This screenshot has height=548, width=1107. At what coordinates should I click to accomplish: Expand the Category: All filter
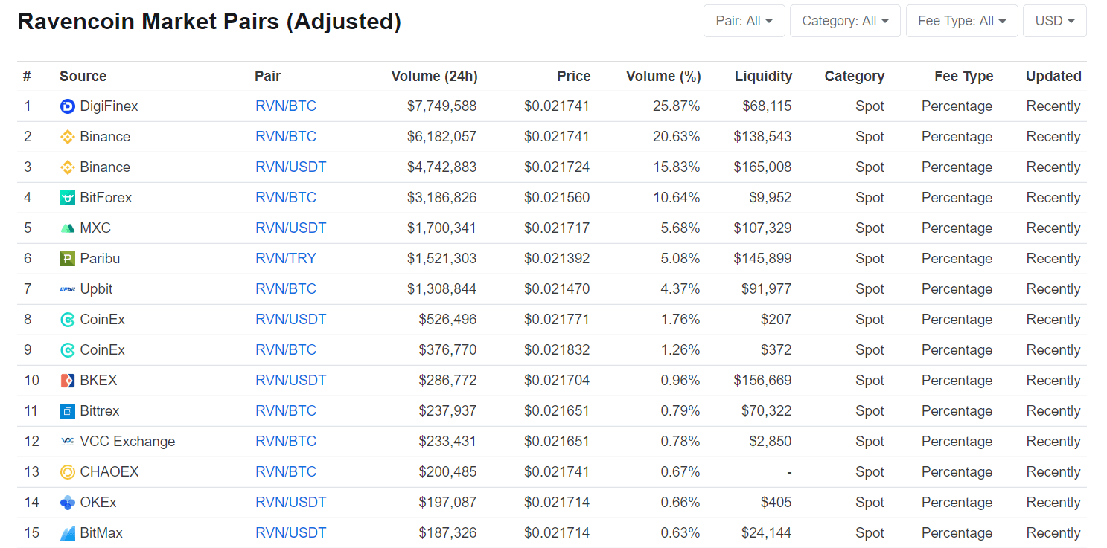[845, 21]
